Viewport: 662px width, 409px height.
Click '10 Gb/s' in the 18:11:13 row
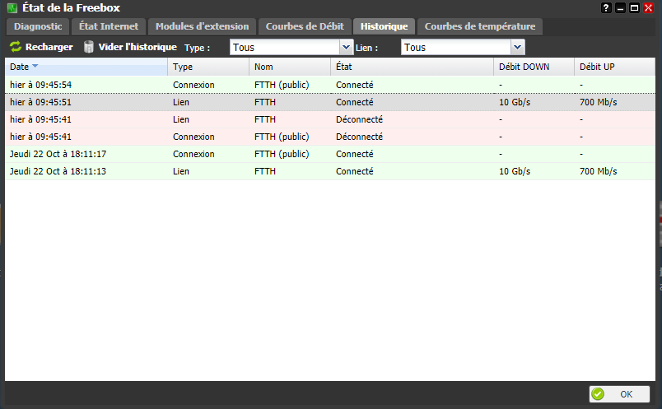515,171
